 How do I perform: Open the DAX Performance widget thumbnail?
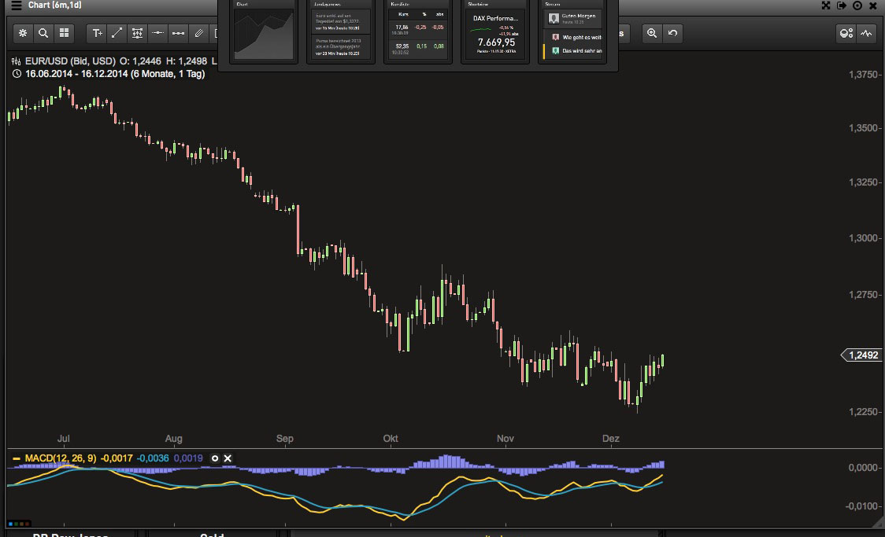(495, 31)
